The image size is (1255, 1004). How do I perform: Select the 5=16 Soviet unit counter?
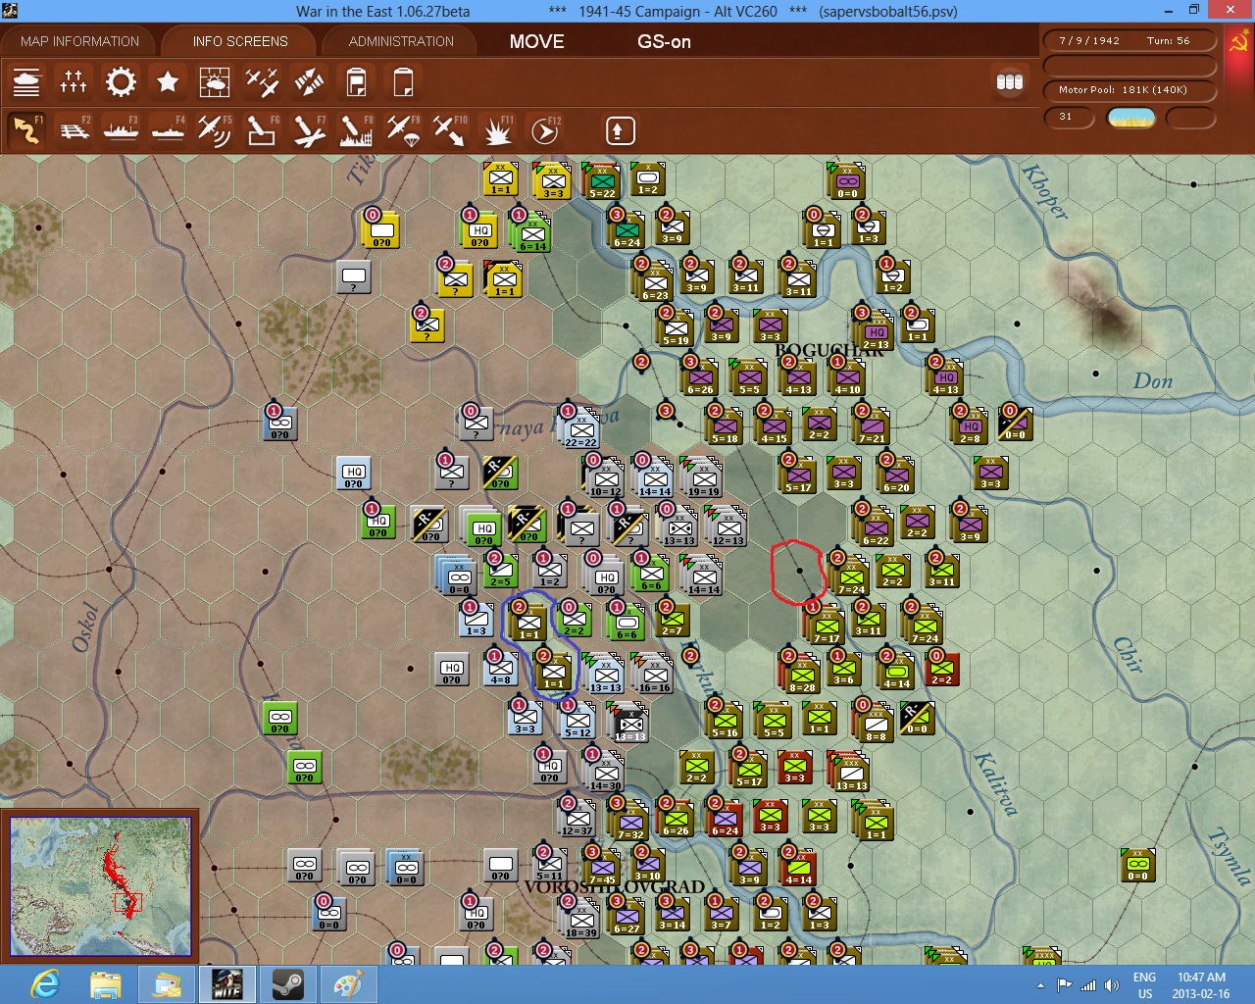point(725,720)
